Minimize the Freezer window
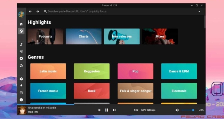Image resolution: width=224 pixels, height=119 pixels. [x=192, y=5]
